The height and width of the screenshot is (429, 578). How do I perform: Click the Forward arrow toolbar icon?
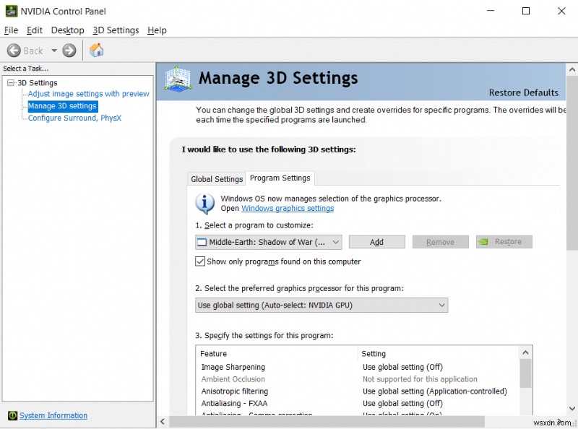point(69,51)
